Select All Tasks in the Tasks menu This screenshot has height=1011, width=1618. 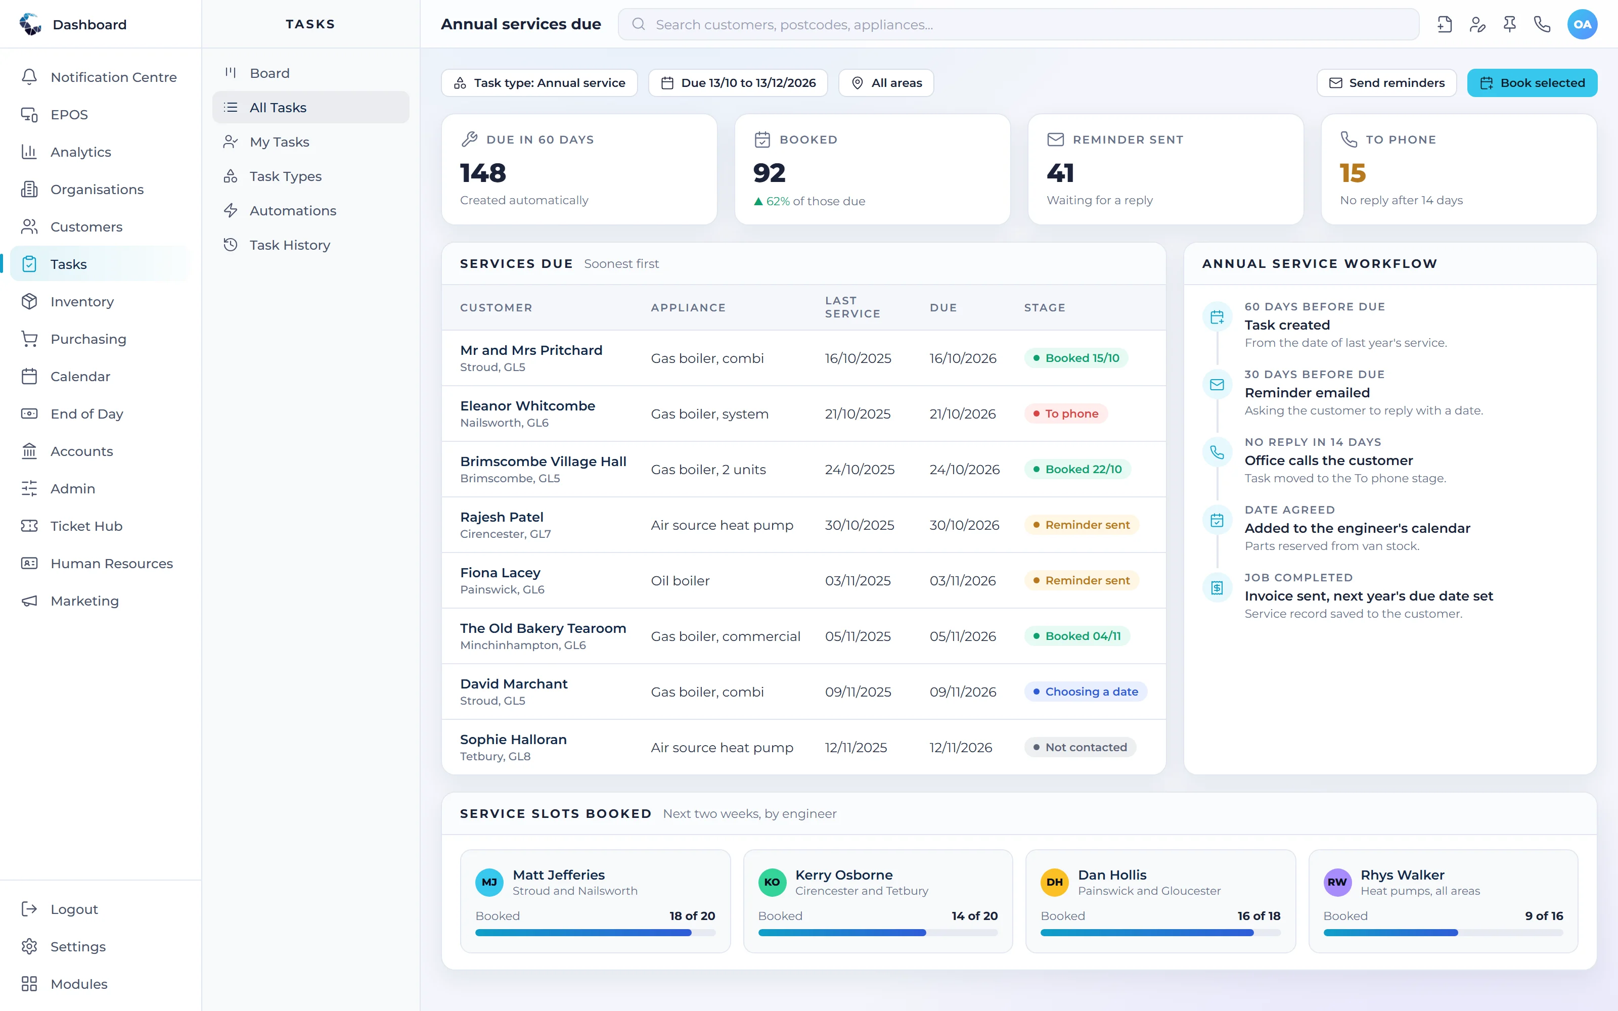311,107
